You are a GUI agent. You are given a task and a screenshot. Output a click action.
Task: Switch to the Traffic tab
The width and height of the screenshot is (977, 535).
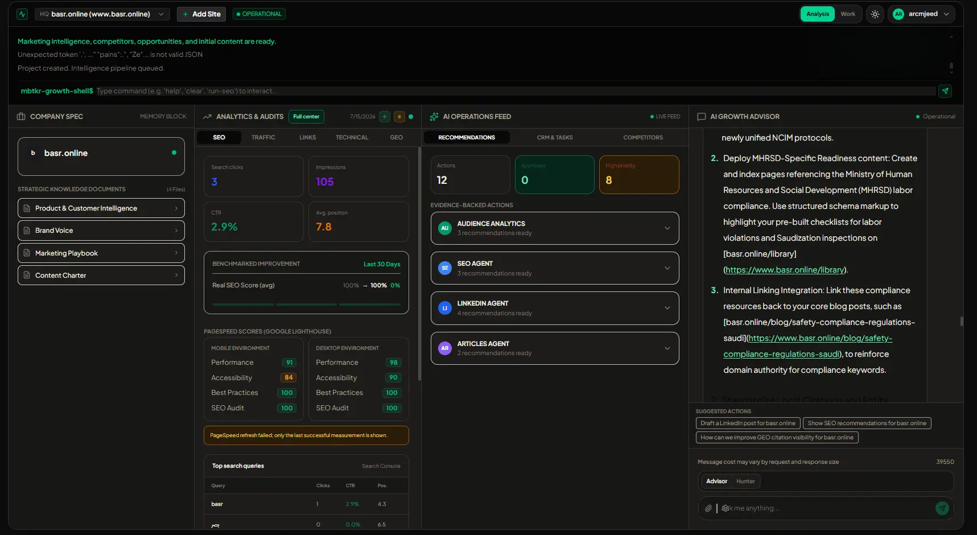tap(263, 138)
